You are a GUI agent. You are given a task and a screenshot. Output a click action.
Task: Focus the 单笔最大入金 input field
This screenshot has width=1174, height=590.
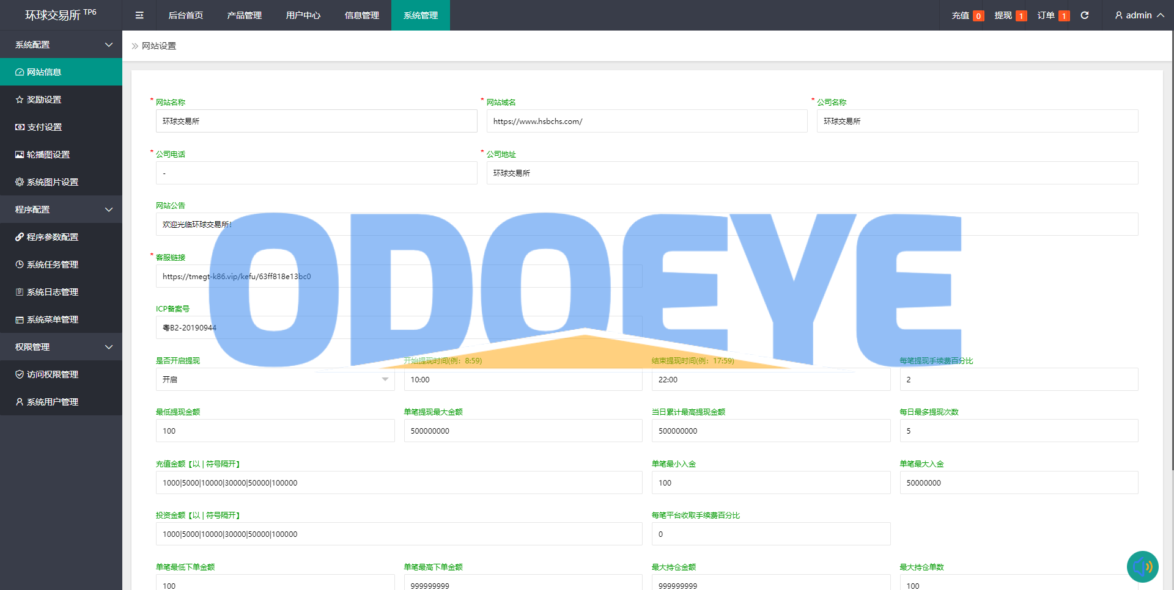[1019, 483]
